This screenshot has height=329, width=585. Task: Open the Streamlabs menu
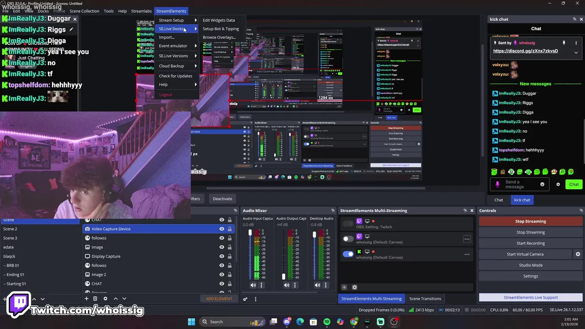[141, 11]
